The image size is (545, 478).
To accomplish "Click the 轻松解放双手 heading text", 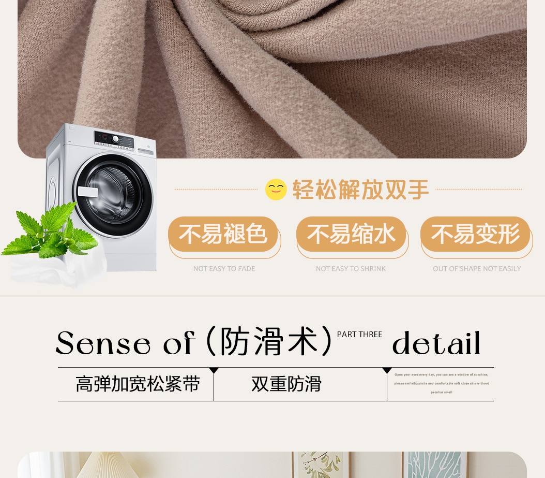I will 361,190.
